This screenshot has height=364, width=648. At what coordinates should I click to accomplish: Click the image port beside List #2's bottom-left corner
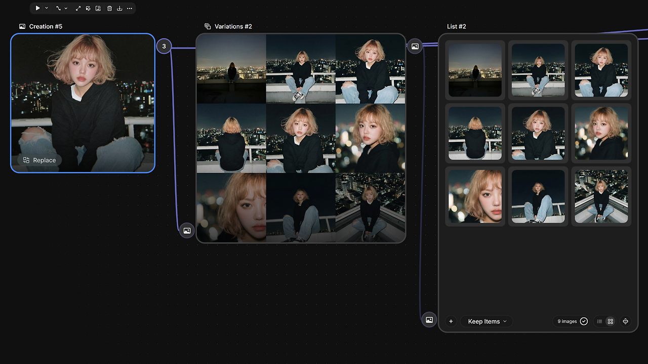point(429,319)
